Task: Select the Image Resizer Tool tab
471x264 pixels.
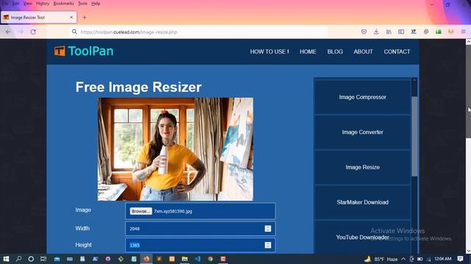Action: [x=38, y=18]
